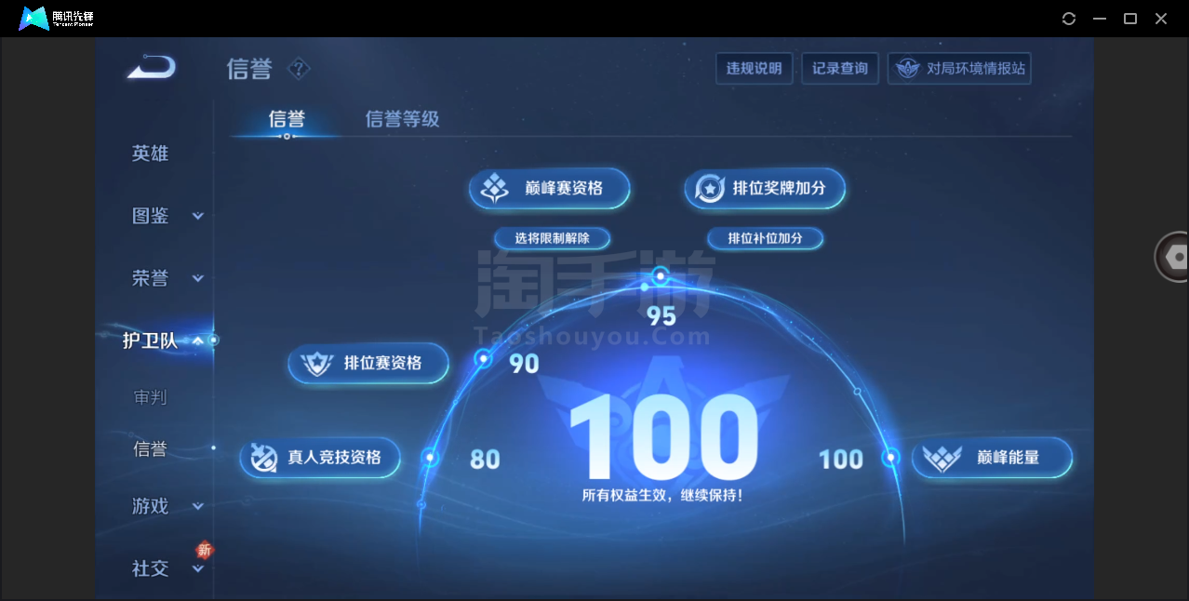
Task: Click the 巅峰赛资格 diamond icon
Action: click(494, 189)
